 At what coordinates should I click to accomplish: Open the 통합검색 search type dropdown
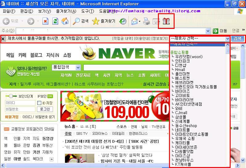tap(66, 67)
